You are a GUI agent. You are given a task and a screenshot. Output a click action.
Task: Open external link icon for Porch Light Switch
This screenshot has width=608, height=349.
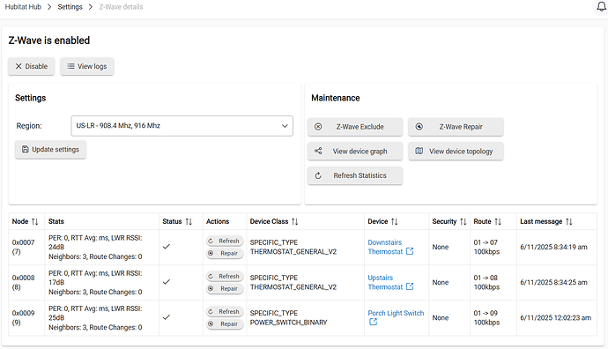[x=373, y=322]
